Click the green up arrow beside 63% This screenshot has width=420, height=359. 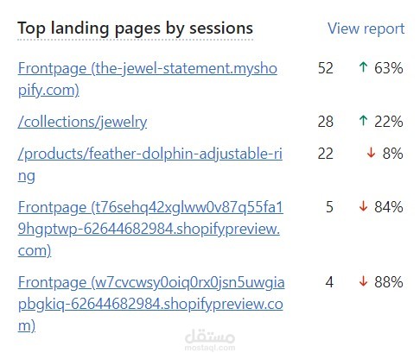363,67
